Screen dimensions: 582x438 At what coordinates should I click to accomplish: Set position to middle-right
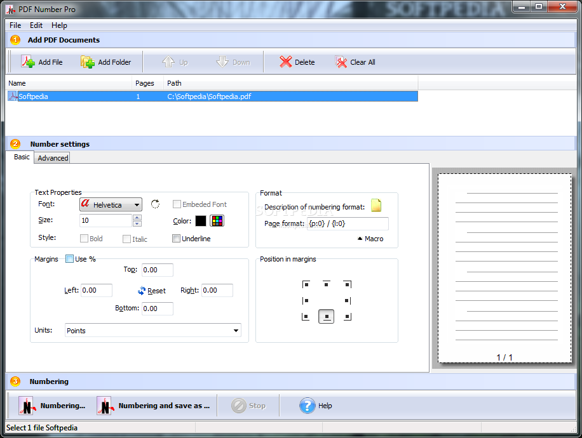click(x=347, y=301)
